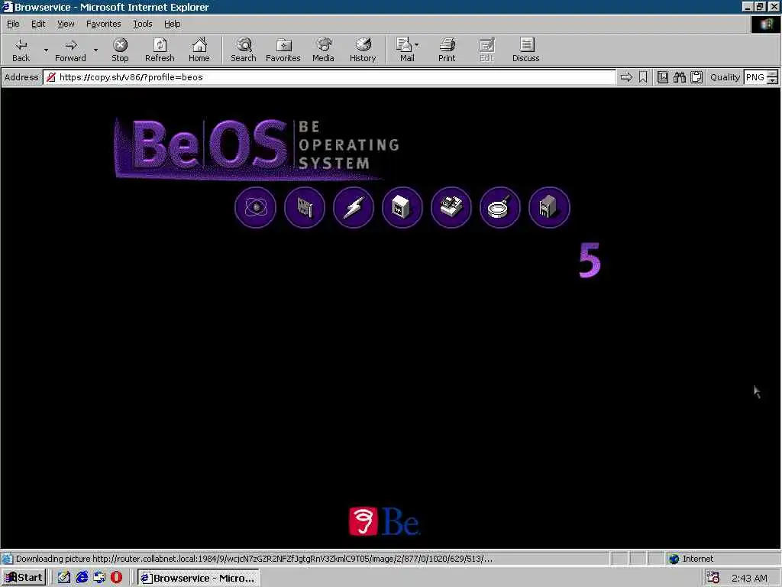This screenshot has width=782, height=587.
Task: Go to the Home page
Action: [x=199, y=50]
